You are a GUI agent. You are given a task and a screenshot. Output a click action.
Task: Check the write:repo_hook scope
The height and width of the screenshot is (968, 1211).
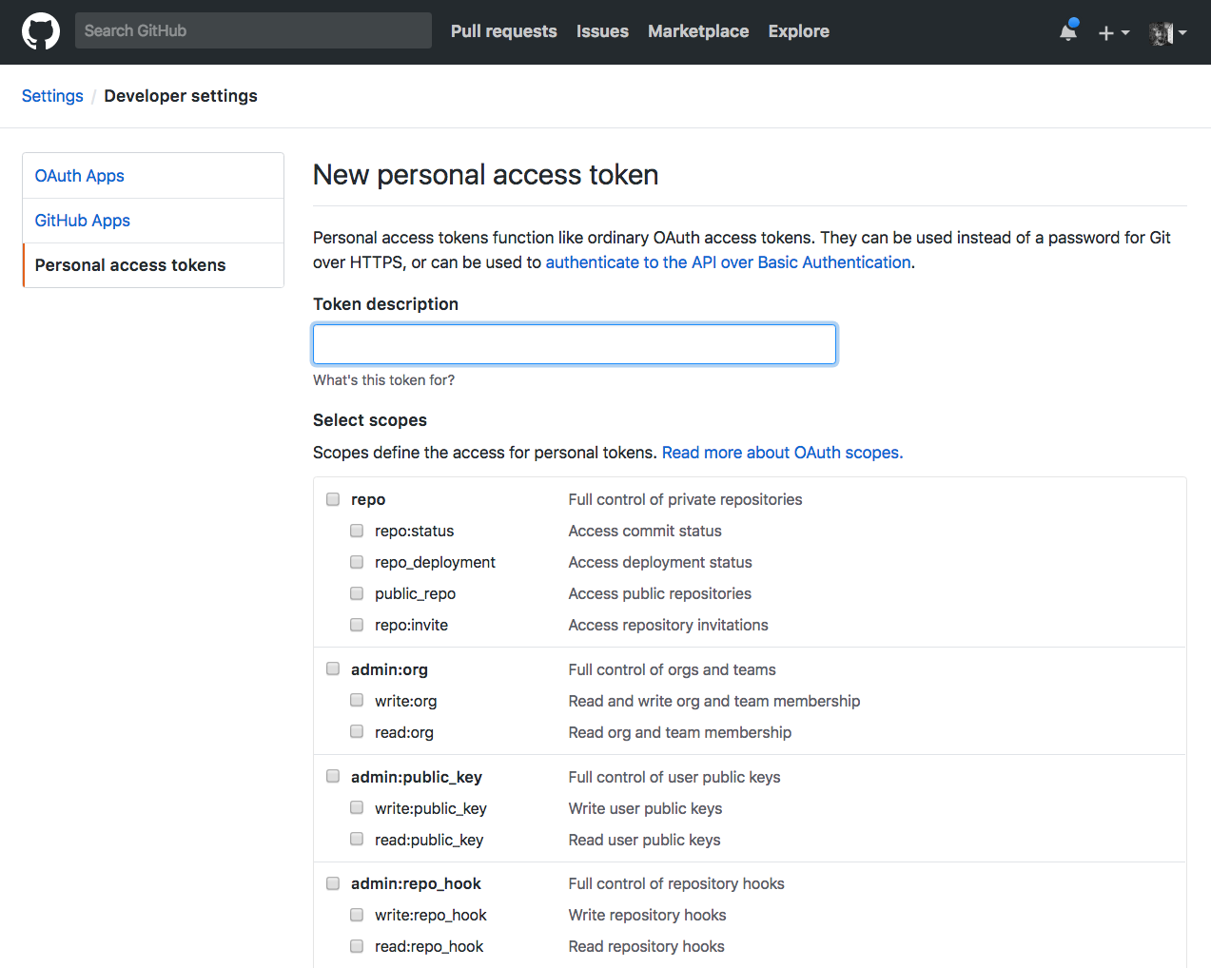coord(356,914)
